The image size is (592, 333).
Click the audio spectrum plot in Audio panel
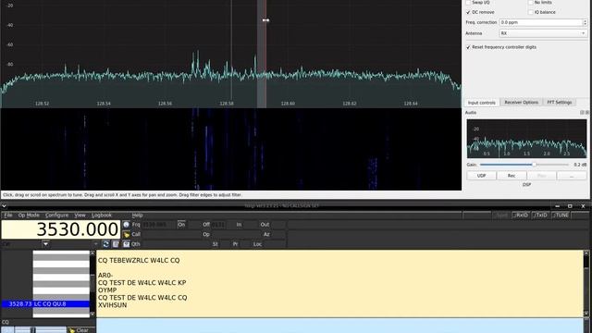(x=526, y=139)
